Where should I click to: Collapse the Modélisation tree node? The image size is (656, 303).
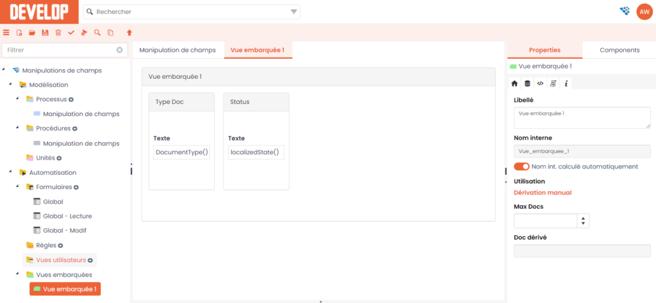(11, 85)
